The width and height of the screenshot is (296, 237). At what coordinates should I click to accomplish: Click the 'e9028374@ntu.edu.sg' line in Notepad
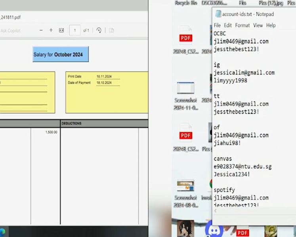click(243, 166)
